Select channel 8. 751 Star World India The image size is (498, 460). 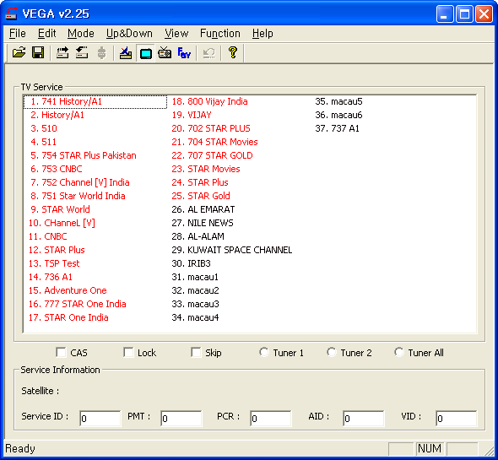click(x=78, y=196)
